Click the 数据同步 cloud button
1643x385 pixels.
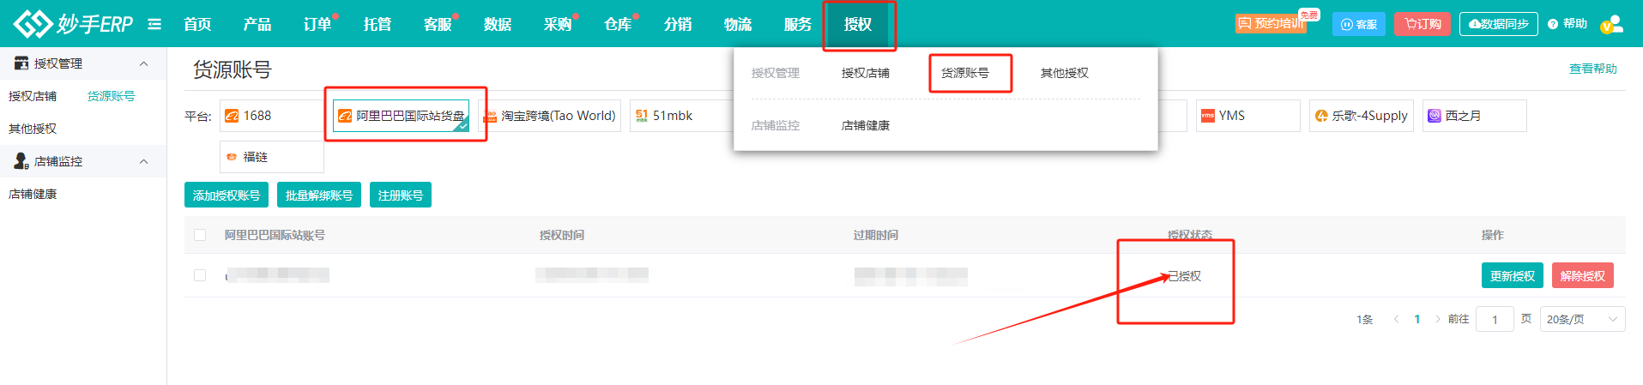[x=1498, y=24]
